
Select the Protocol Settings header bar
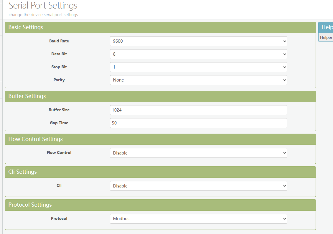30,205
